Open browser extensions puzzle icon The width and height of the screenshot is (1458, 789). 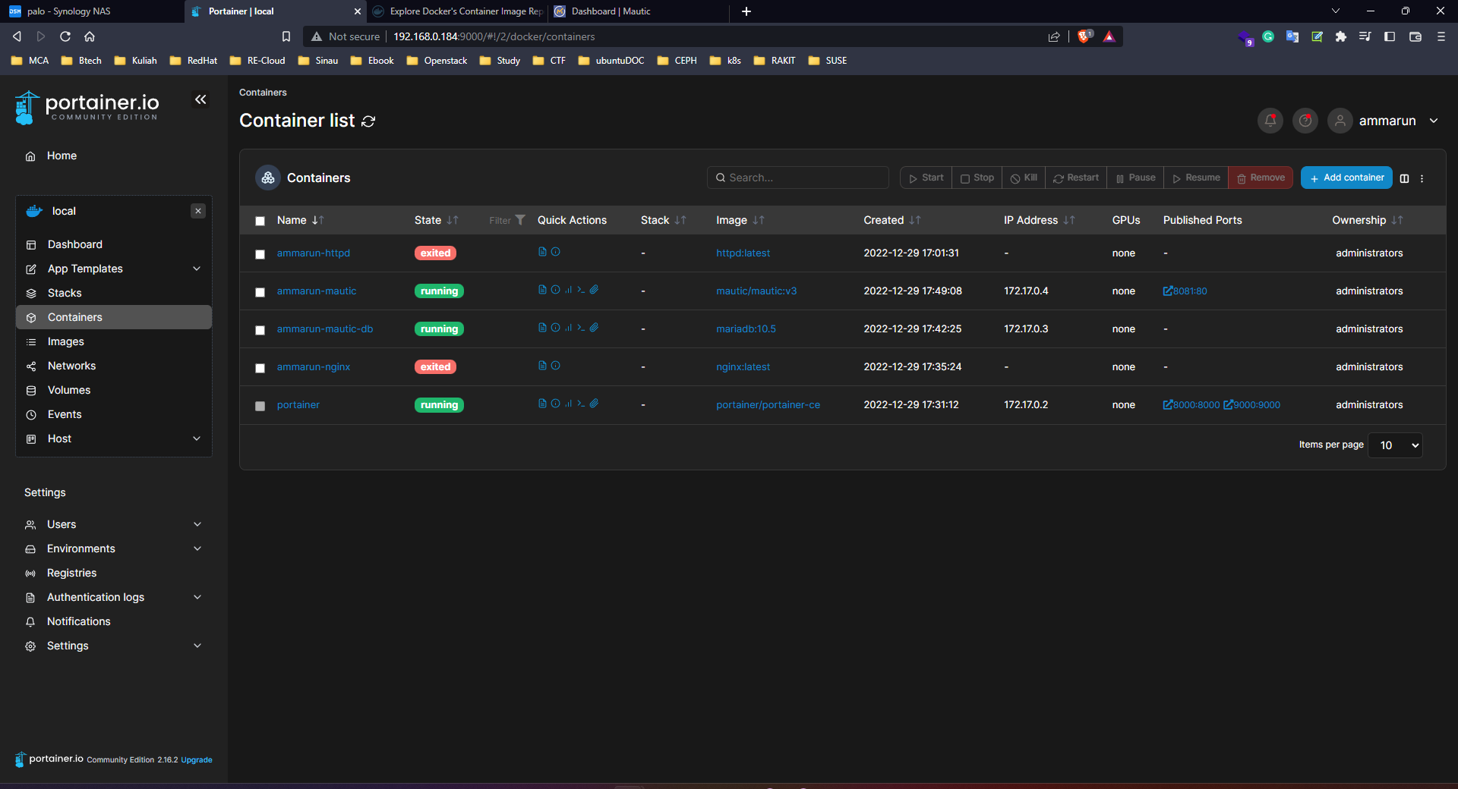click(x=1341, y=36)
